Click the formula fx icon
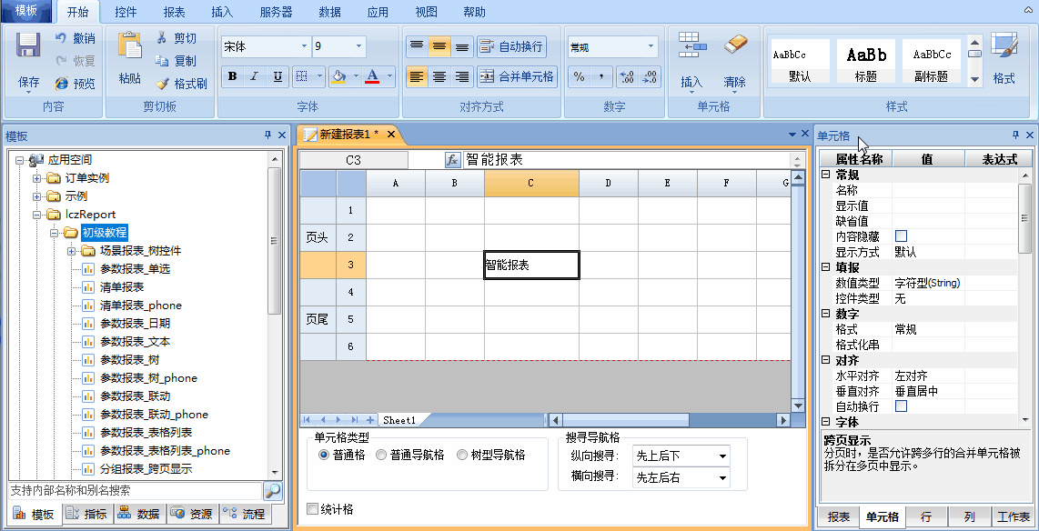This screenshot has height=531, width=1039. click(452, 160)
